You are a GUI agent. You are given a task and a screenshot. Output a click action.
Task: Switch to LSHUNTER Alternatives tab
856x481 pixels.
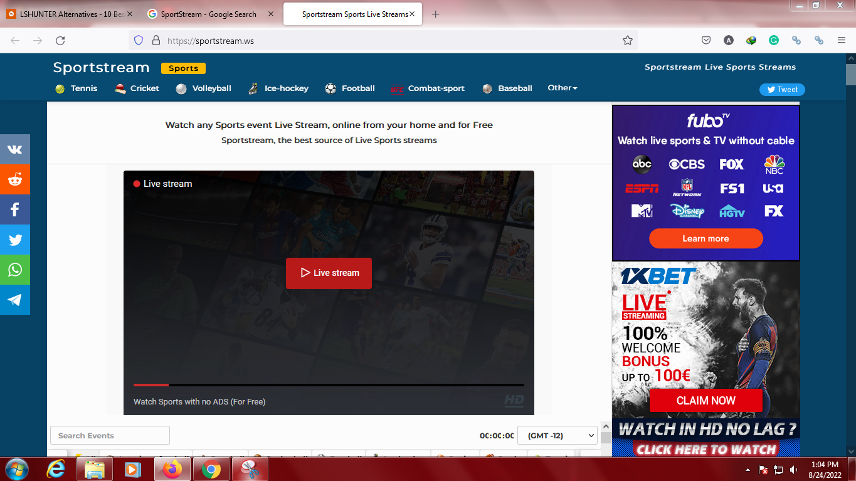click(x=70, y=14)
